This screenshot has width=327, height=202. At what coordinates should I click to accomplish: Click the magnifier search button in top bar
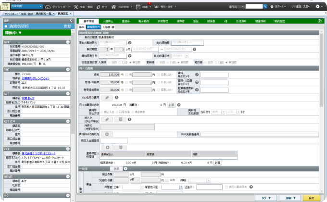[x=265, y=6]
